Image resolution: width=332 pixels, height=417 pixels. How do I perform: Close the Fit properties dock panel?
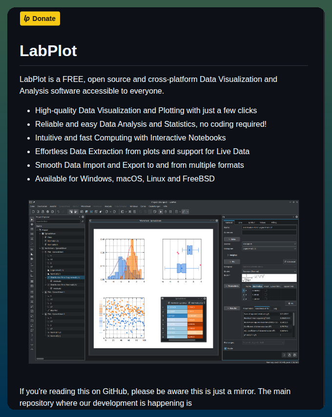point(296,217)
